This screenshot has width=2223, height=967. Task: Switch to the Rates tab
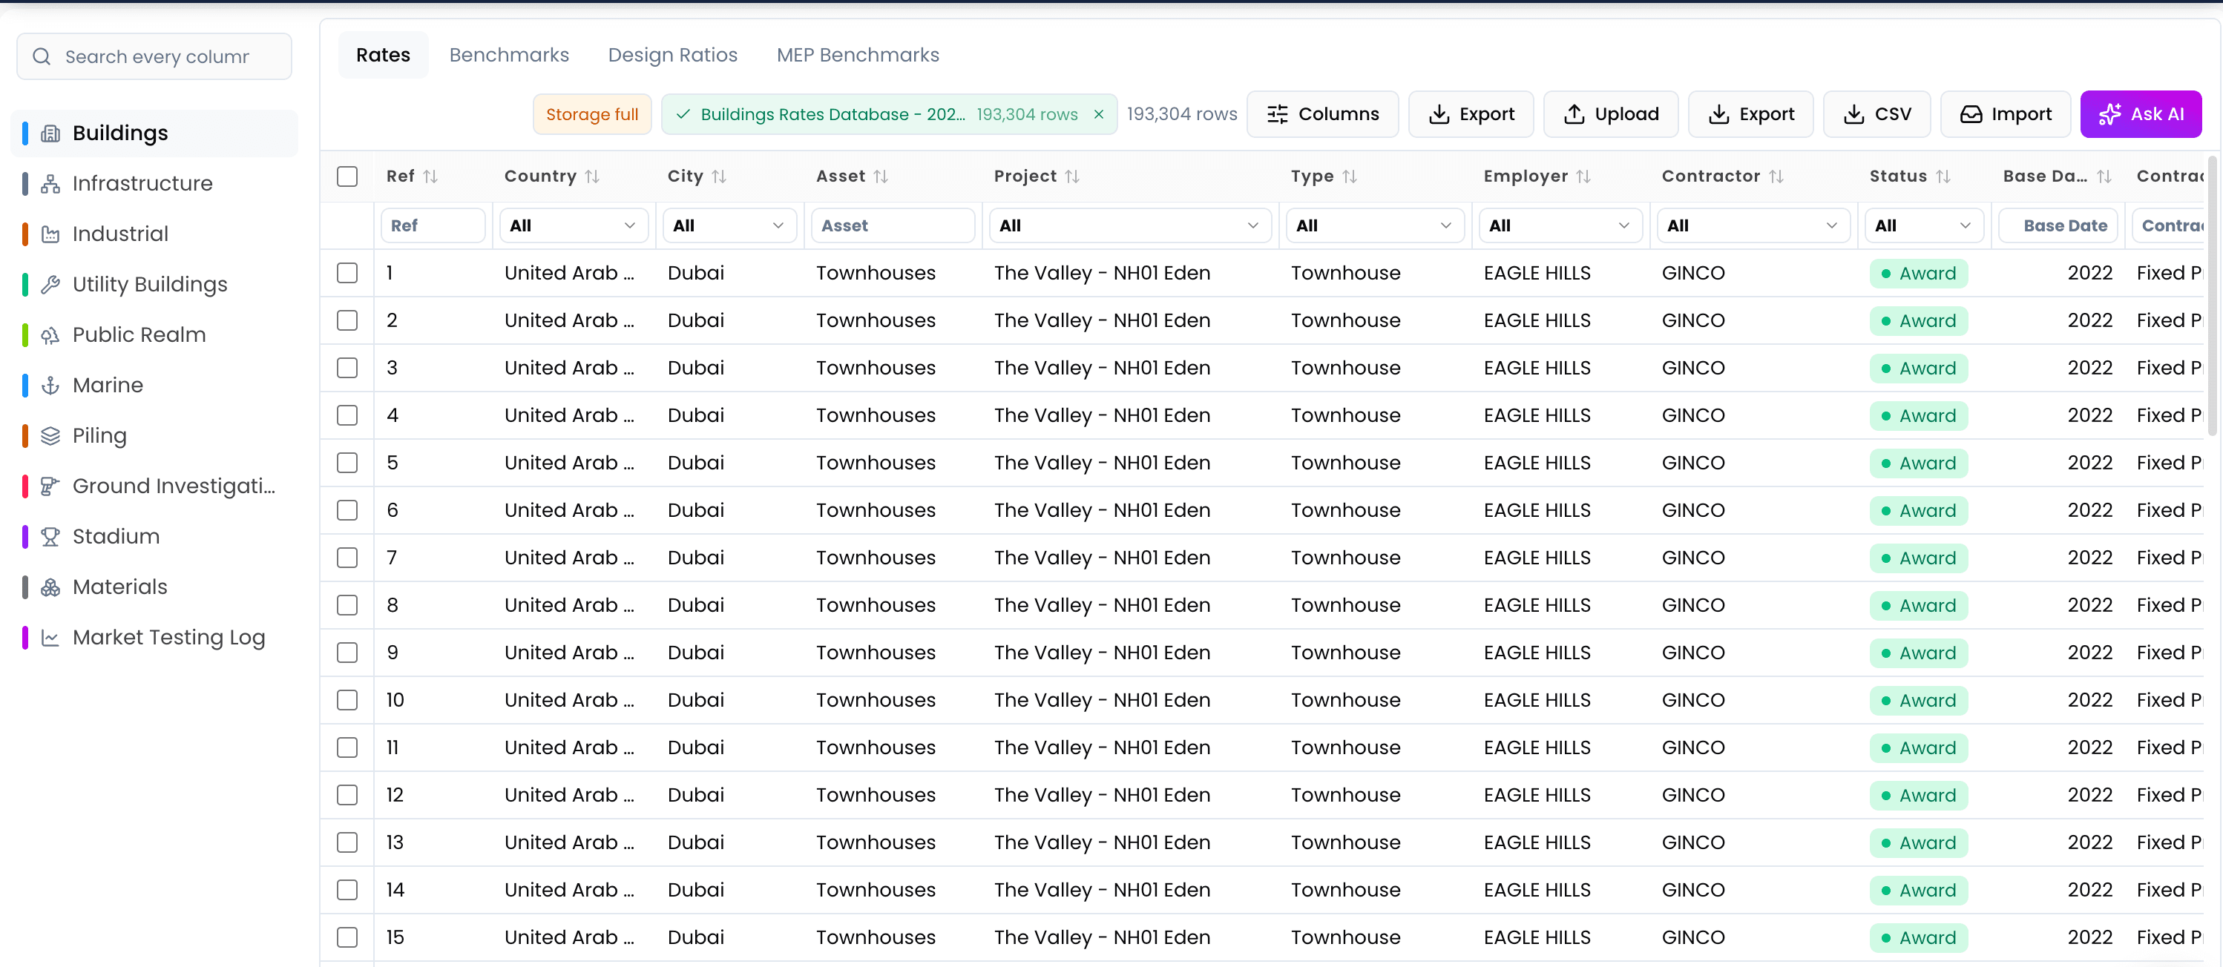pyautogui.click(x=383, y=55)
